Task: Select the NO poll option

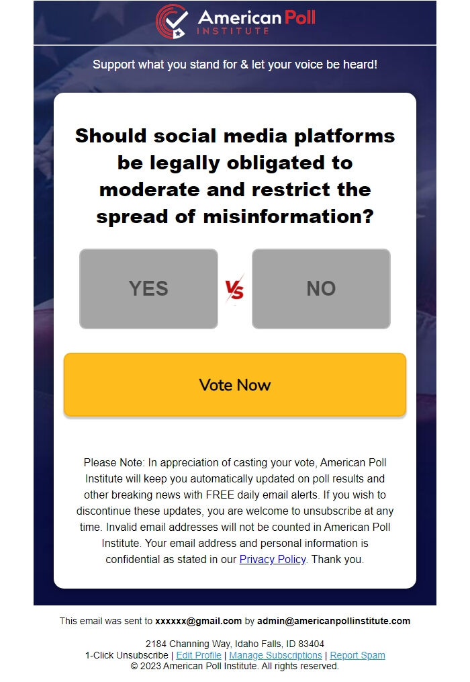Action: [x=321, y=289]
